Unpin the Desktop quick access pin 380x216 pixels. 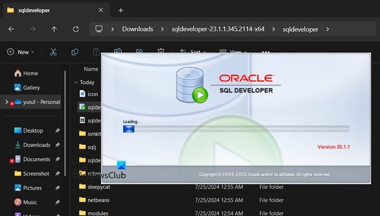[58, 131]
